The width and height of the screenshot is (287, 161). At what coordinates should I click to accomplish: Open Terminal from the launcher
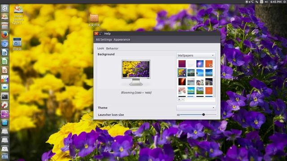[4, 97]
